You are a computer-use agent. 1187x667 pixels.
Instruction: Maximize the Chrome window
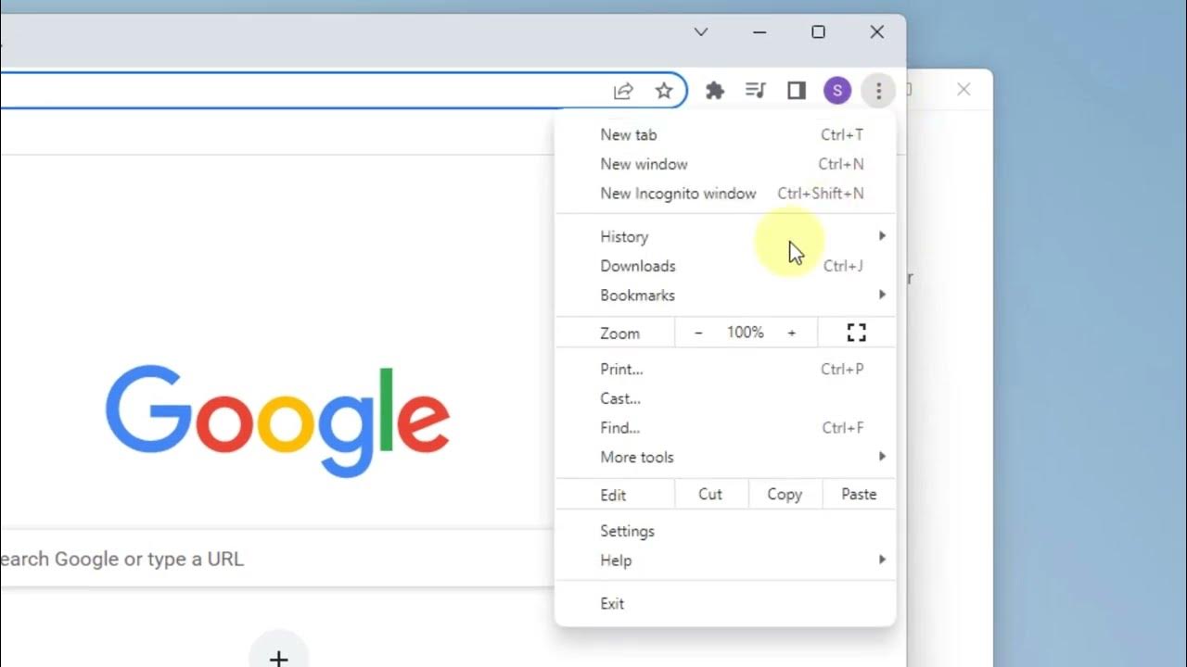tap(818, 31)
